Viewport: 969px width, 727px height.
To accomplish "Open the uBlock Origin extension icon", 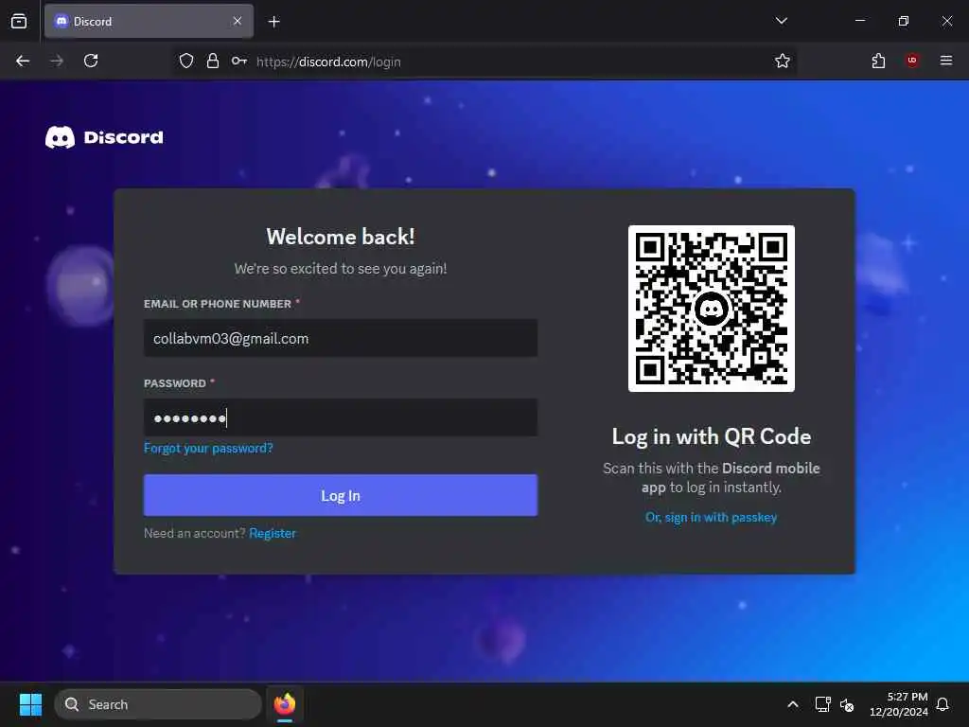I will [x=912, y=61].
